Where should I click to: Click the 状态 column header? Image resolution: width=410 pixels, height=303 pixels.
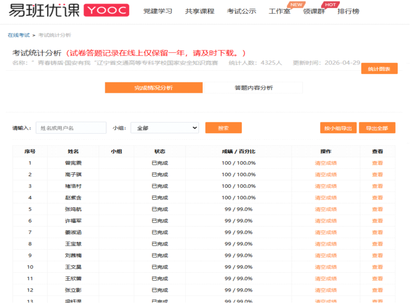160,151
